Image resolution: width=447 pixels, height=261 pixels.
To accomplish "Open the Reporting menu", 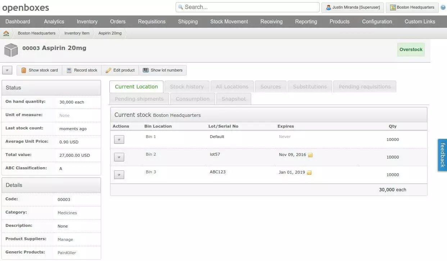I will [306, 22].
